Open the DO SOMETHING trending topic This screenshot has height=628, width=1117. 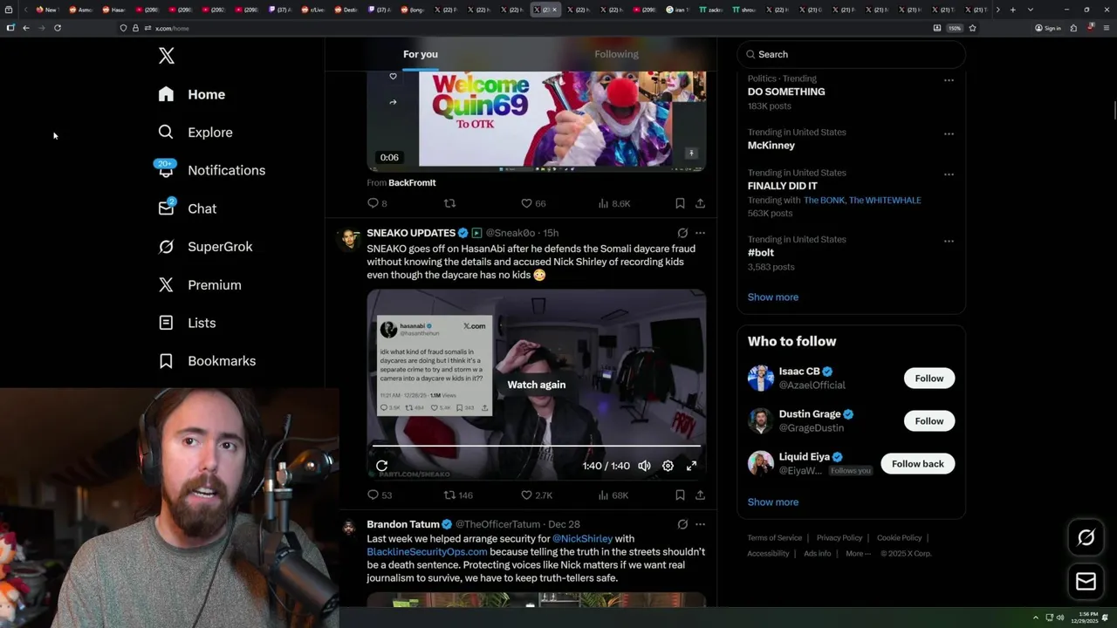click(x=786, y=92)
